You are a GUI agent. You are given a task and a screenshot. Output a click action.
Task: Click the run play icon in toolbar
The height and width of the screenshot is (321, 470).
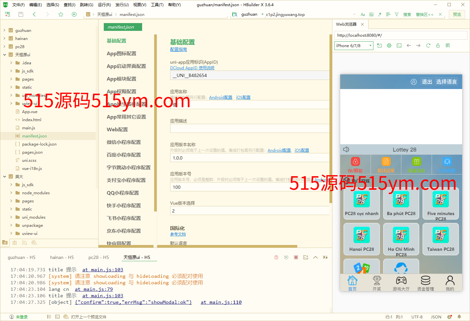click(x=74, y=14)
